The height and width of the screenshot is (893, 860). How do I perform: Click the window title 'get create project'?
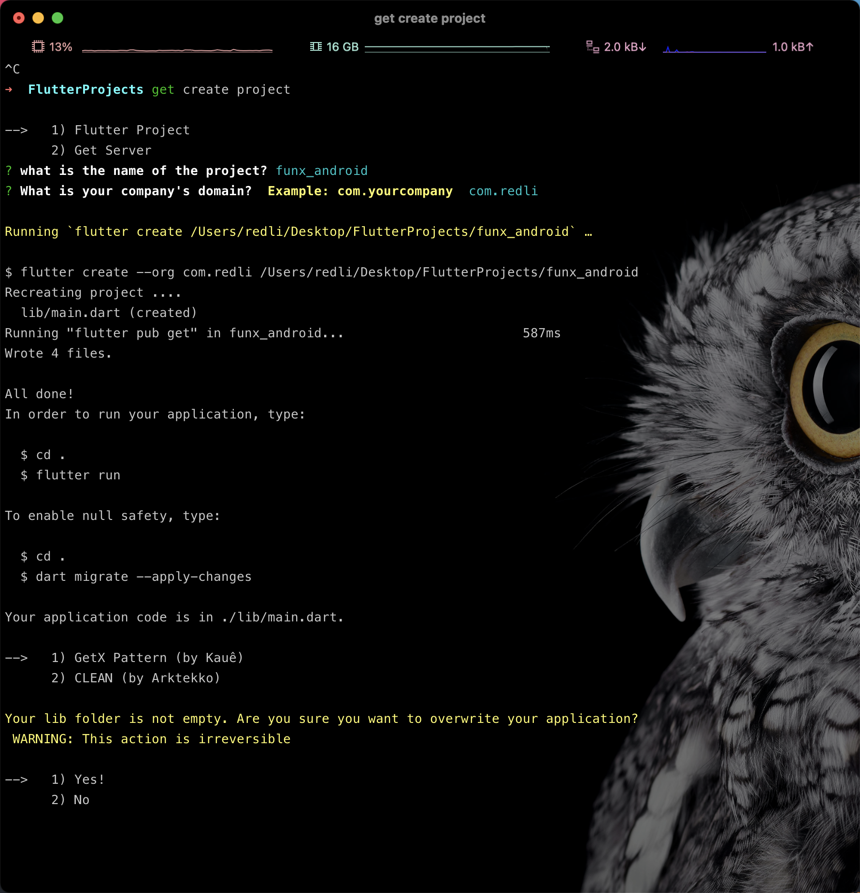430,18
